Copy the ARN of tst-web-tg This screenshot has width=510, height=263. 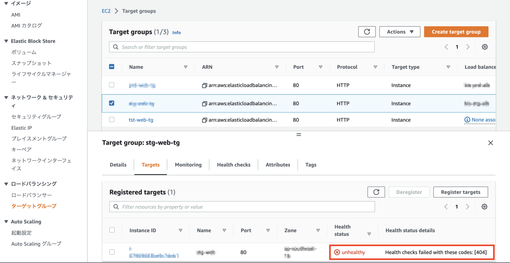204,120
